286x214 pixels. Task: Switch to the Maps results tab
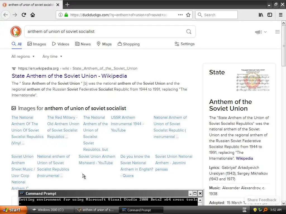[104, 44]
